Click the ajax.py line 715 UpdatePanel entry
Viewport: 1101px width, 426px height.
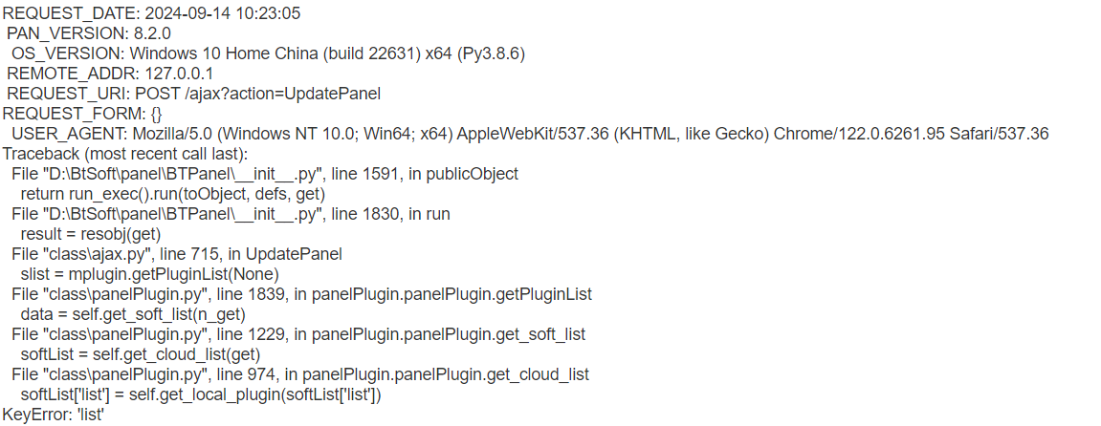pyautogui.click(x=177, y=254)
